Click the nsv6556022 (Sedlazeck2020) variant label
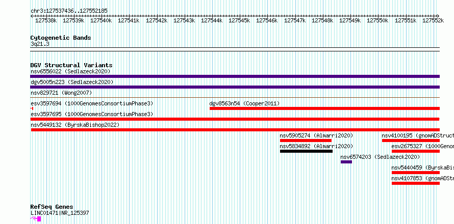454x224 pixels. coord(70,71)
